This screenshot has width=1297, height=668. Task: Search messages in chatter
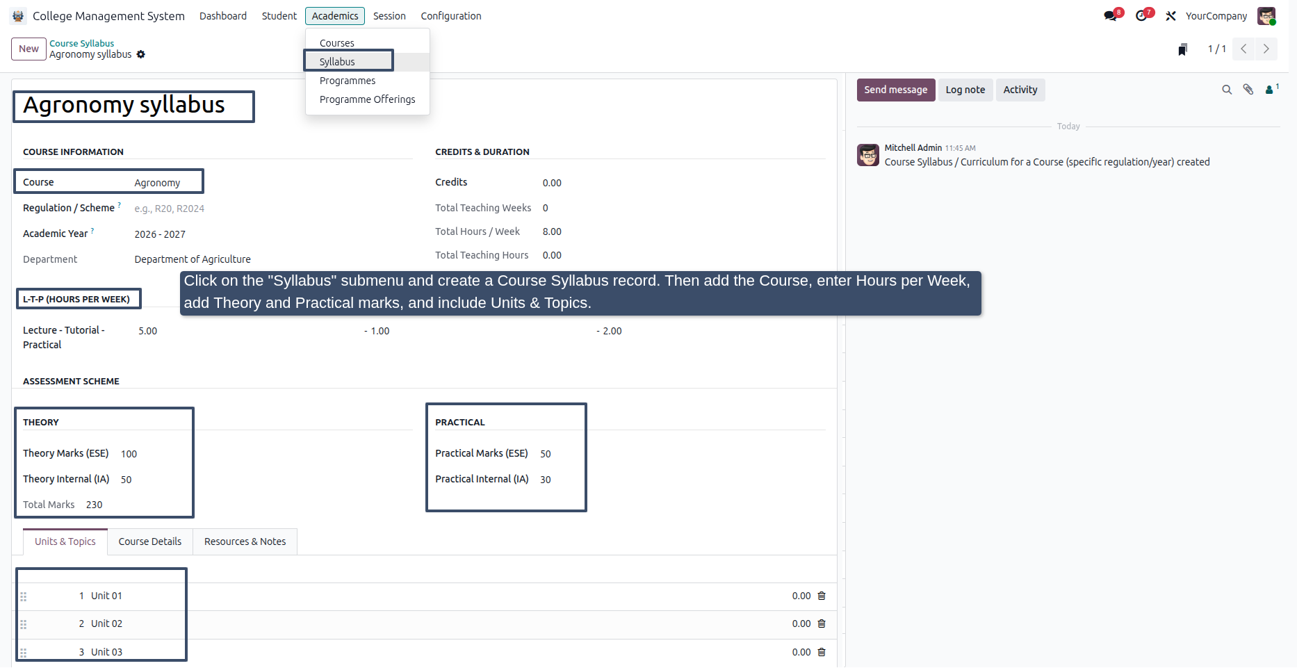(x=1227, y=90)
